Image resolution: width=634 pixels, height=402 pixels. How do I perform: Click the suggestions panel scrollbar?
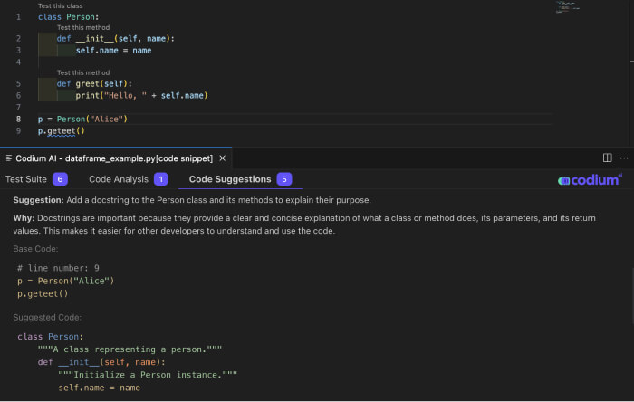pos(632,295)
